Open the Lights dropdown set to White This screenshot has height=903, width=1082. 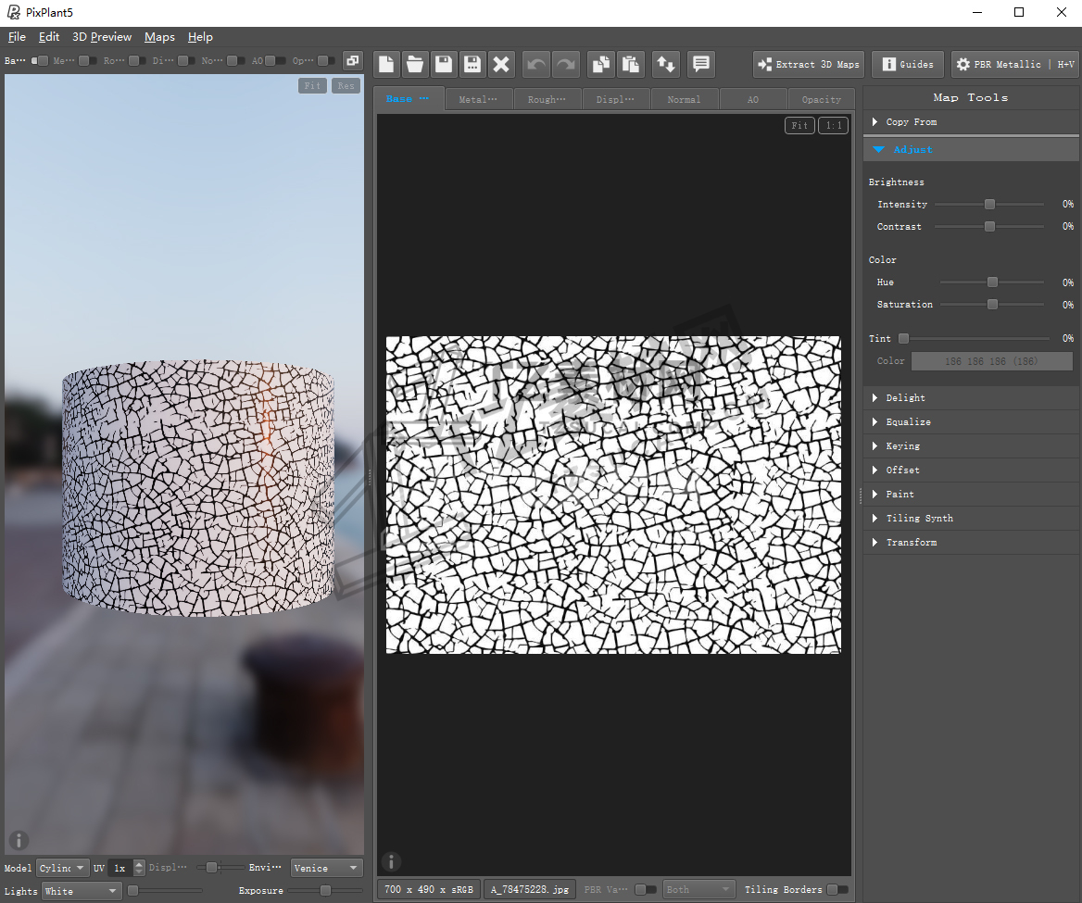coord(82,891)
